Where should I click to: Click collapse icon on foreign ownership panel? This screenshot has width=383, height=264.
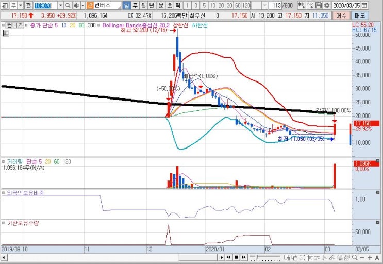pos(378,192)
